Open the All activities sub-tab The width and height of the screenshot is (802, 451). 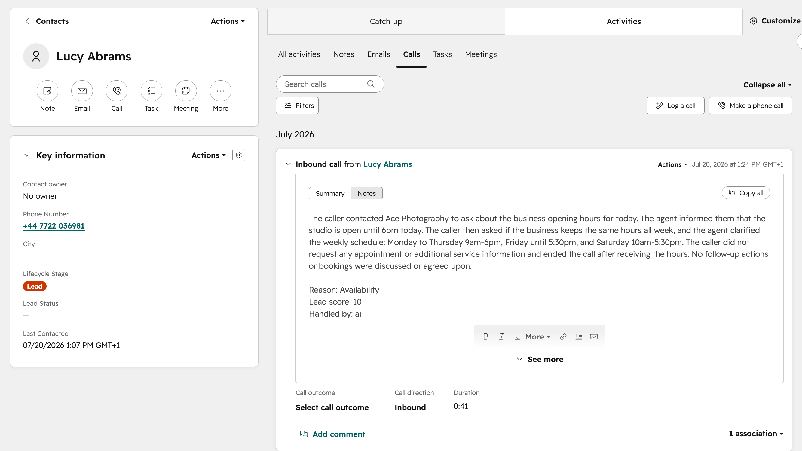point(299,54)
